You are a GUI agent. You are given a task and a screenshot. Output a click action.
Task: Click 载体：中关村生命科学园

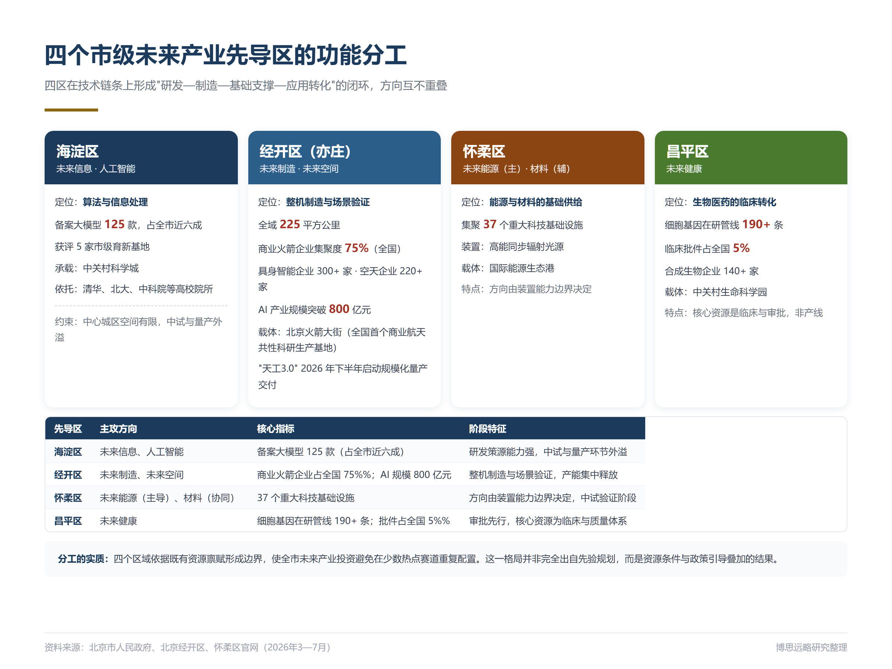point(716,292)
